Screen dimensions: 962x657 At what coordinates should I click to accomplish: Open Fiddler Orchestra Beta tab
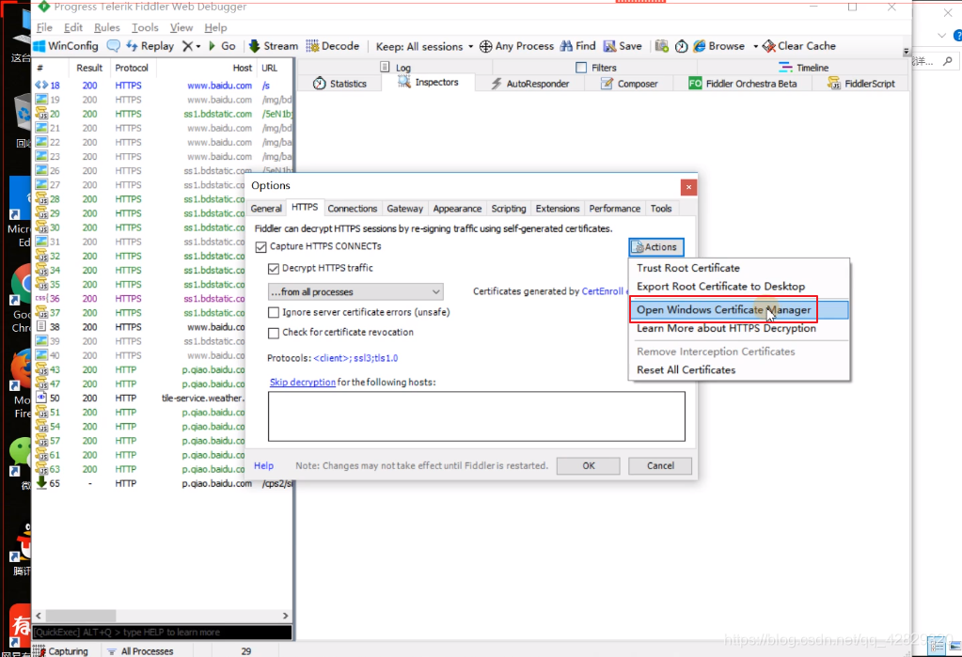pyautogui.click(x=743, y=84)
